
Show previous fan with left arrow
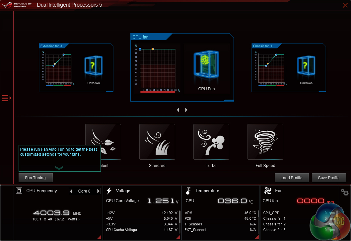178,110
